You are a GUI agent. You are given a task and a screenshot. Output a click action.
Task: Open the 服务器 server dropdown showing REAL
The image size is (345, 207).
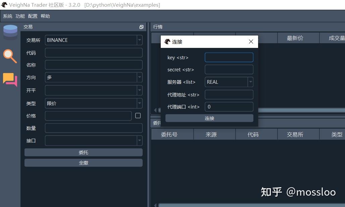250,82
